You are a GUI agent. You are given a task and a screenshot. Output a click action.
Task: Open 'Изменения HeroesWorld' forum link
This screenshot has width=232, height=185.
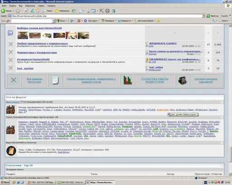pos(33,59)
